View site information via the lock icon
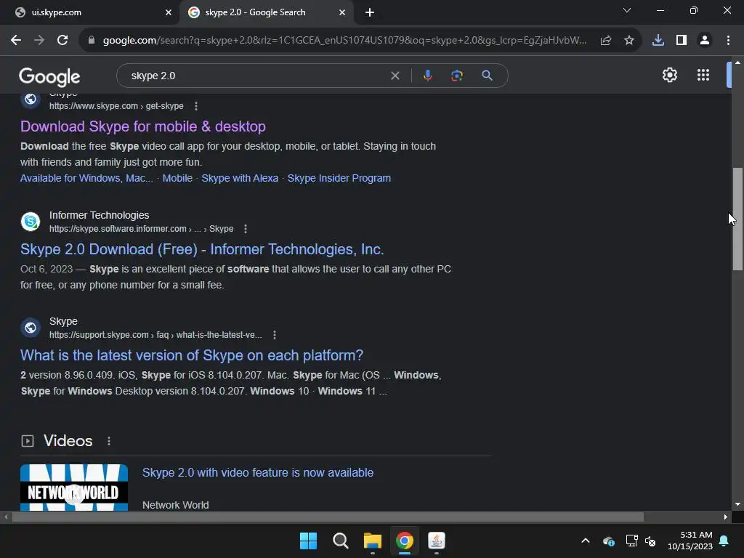744x558 pixels. coord(92,41)
